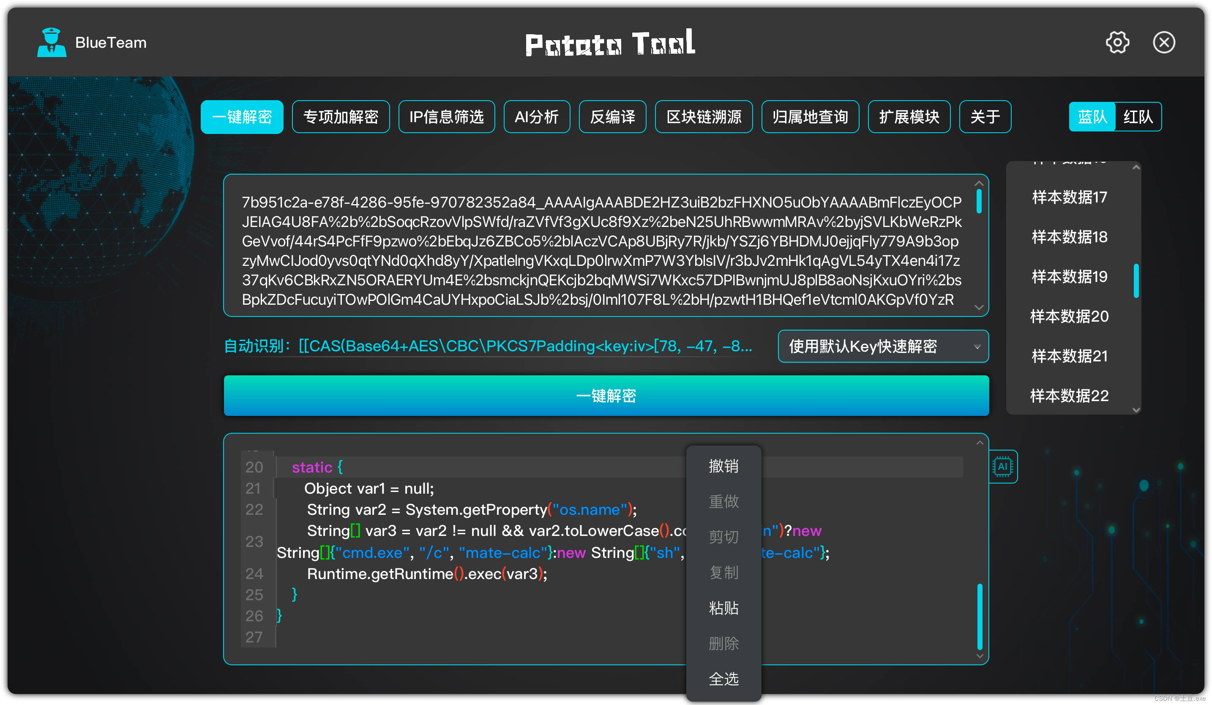Switch to 蓝队 team mode toggle
1212x705 pixels.
click(1090, 117)
